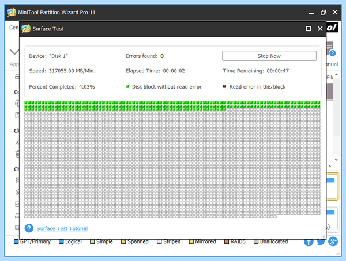Click the Striped legend color box

pyautogui.click(x=159, y=241)
